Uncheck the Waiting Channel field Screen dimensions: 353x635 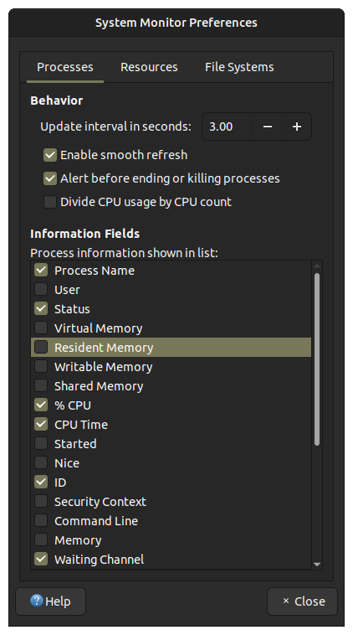(41, 559)
